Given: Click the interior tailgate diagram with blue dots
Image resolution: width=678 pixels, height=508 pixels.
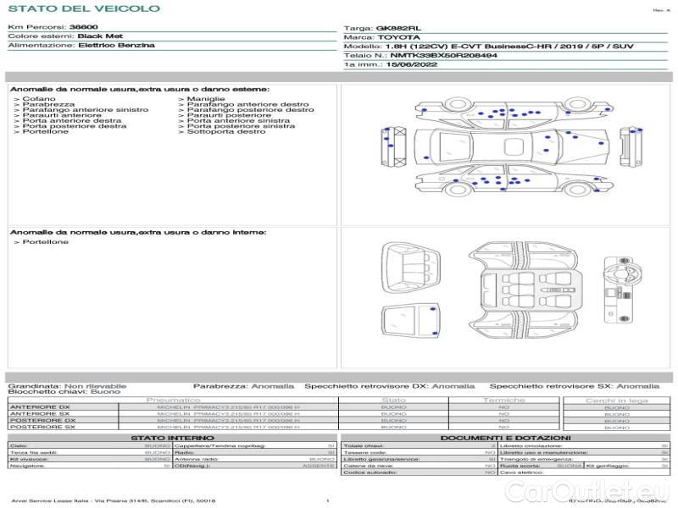Looking at the screenshot, I should pos(411,322).
